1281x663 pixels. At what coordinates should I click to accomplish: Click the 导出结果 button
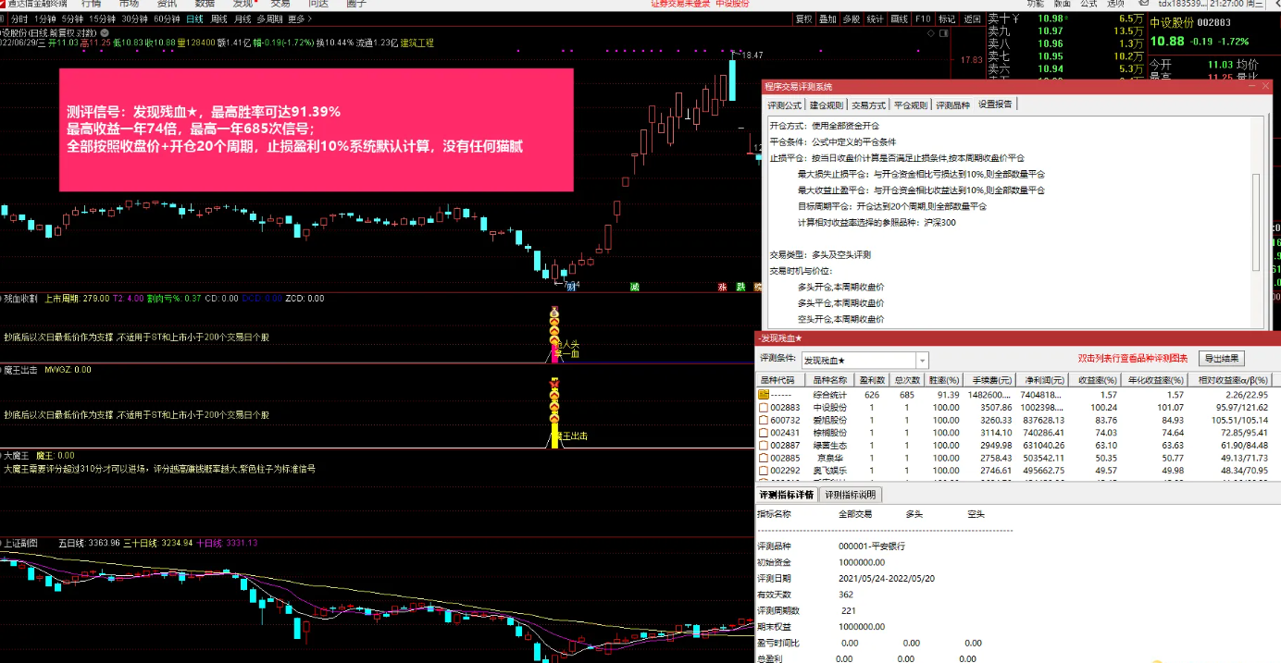click(x=1222, y=359)
